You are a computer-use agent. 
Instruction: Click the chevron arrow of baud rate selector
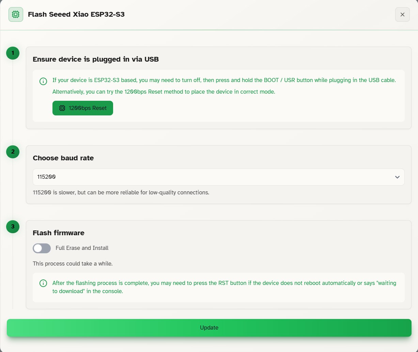(x=397, y=177)
